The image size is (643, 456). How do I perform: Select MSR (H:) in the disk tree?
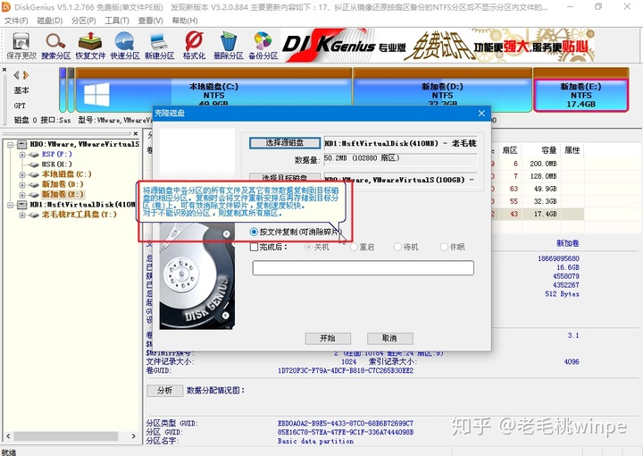click(x=56, y=165)
